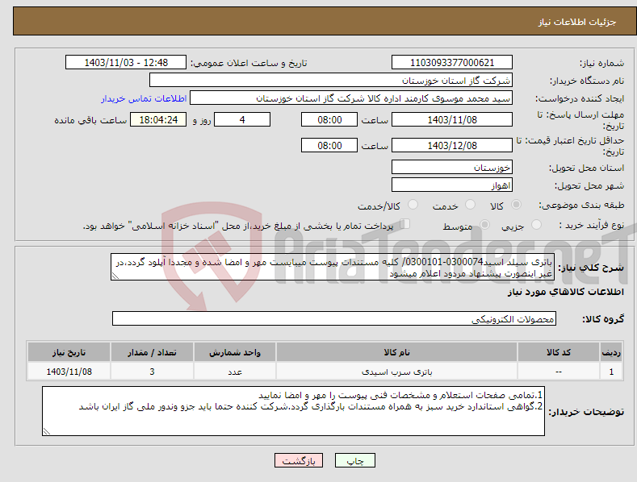The width and height of the screenshot is (637, 482).
Task: Click تعداد / مقدار column header
Action: point(152,352)
